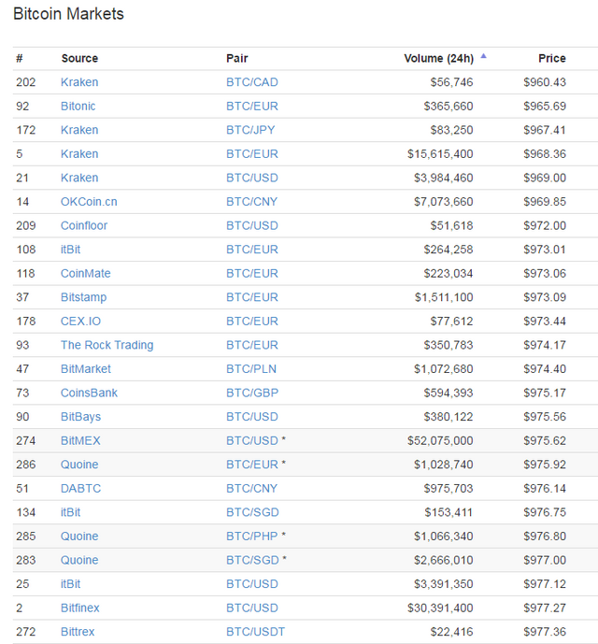The height and width of the screenshot is (644, 598).
Task: Click the sort arrow beside Volume (24h)
Action: [483, 56]
